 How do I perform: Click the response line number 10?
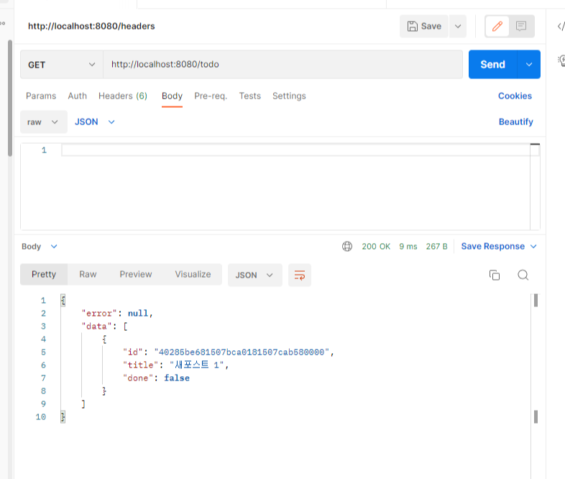pos(41,417)
